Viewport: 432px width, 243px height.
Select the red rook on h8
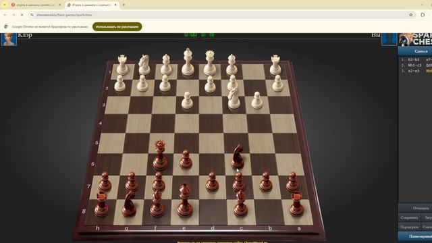click(x=101, y=204)
